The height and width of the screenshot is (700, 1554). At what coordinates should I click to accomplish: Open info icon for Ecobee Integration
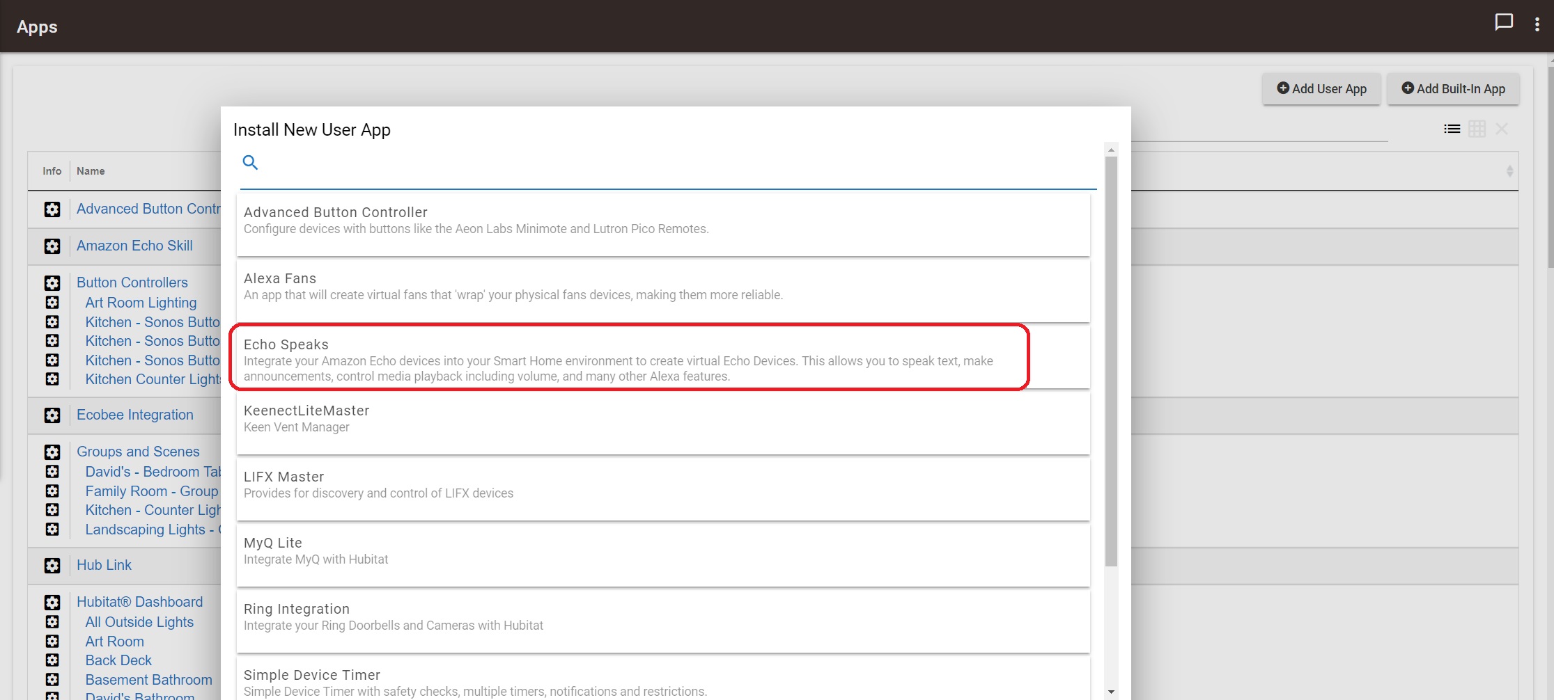pos(52,415)
